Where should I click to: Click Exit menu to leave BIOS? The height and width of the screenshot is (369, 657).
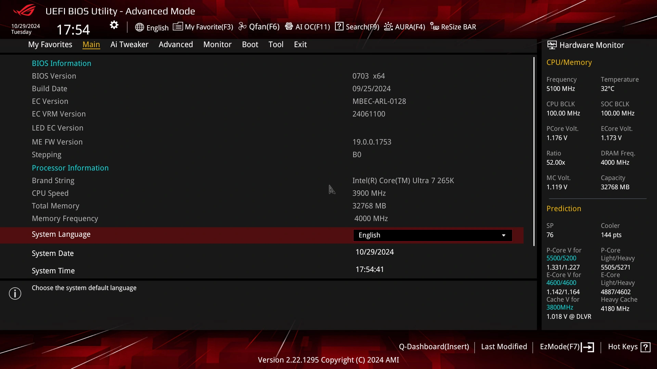pyautogui.click(x=300, y=44)
